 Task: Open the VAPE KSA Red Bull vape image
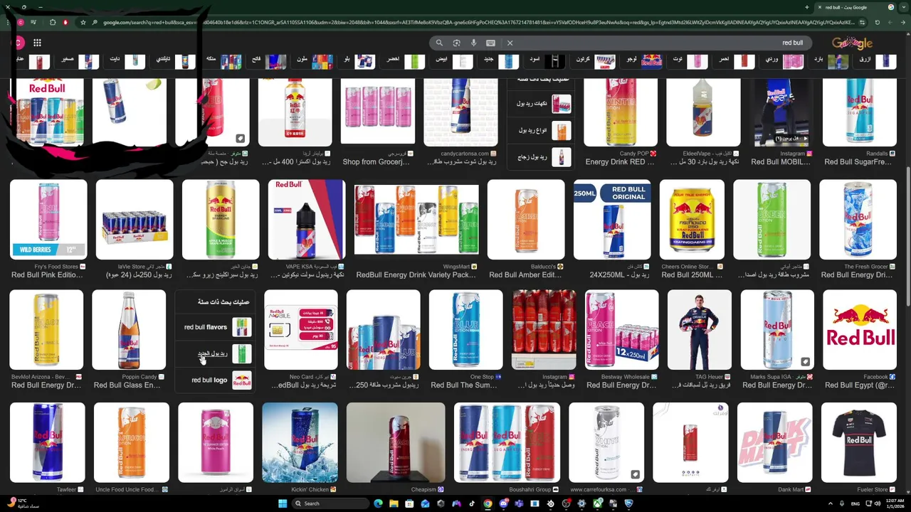coord(307,220)
